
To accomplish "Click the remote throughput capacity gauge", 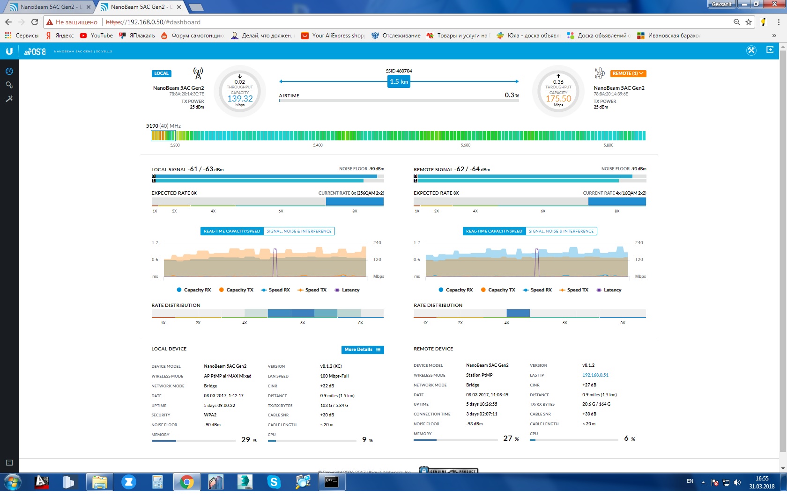I will coord(558,91).
